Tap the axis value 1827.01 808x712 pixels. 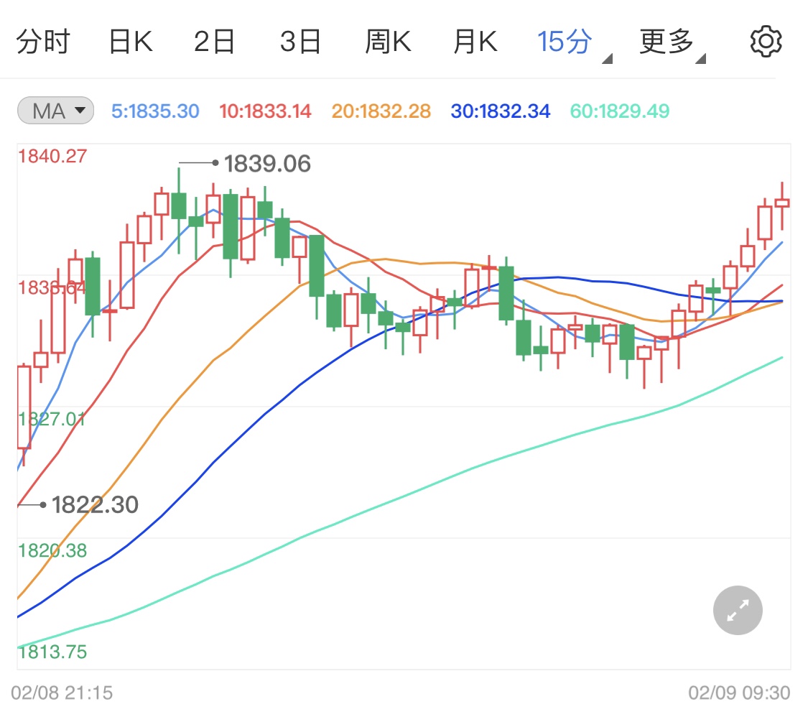(52, 419)
